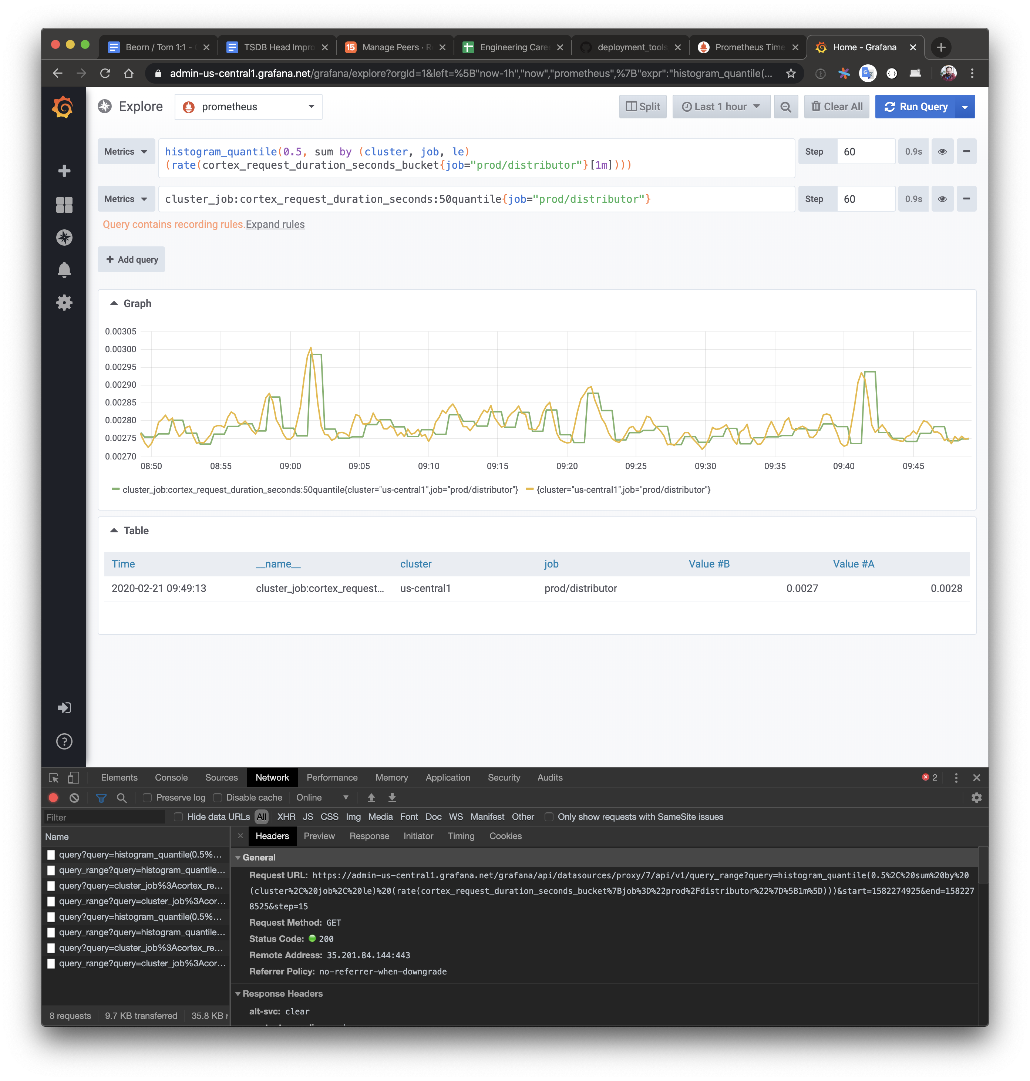Hide the second query with its eye toggle
Image resolution: width=1030 pixels, height=1081 pixels.
(x=942, y=199)
